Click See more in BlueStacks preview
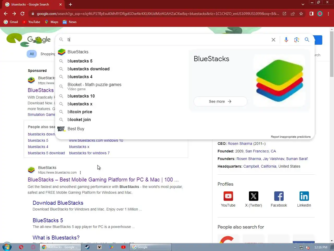This screenshot has width=334, height=251. point(220,101)
